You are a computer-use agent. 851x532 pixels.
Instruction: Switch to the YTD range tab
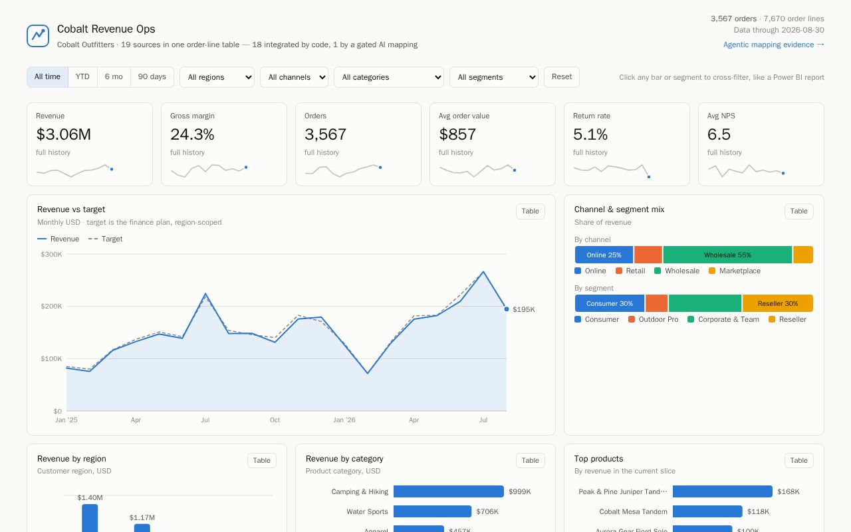(82, 77)
